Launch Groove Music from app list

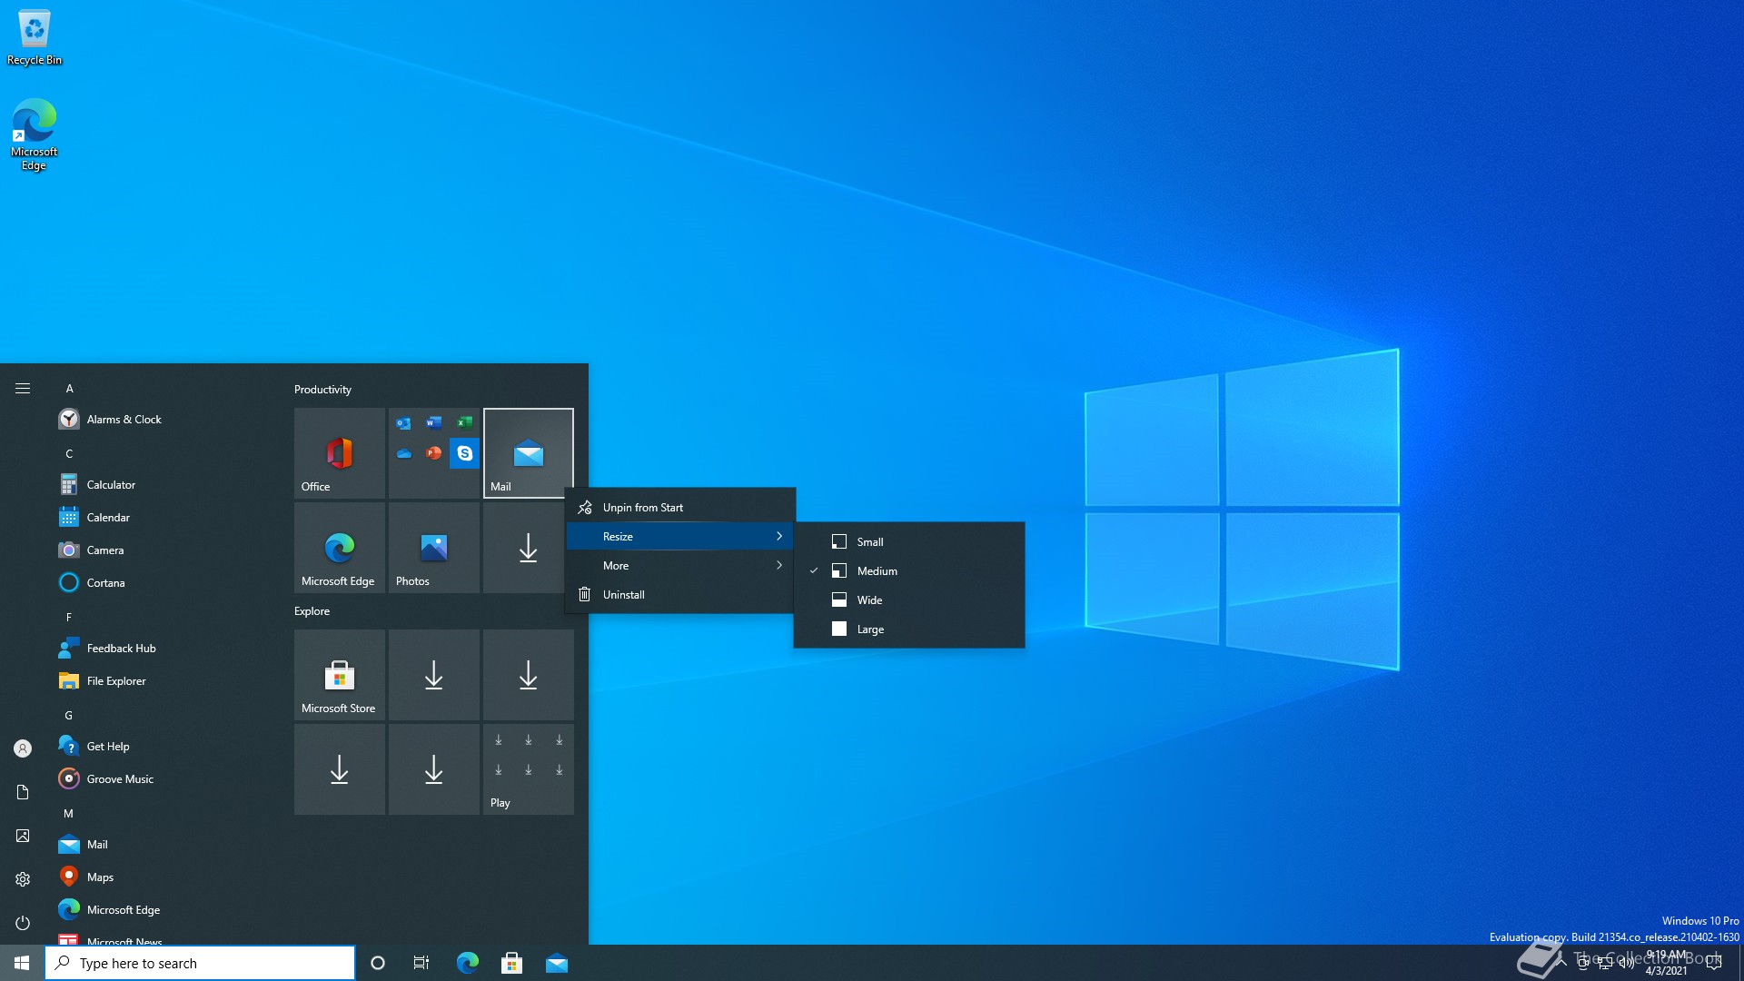(x=163, y=779)
